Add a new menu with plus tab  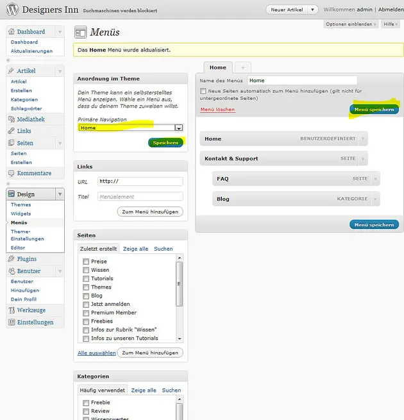pos(243,68)
